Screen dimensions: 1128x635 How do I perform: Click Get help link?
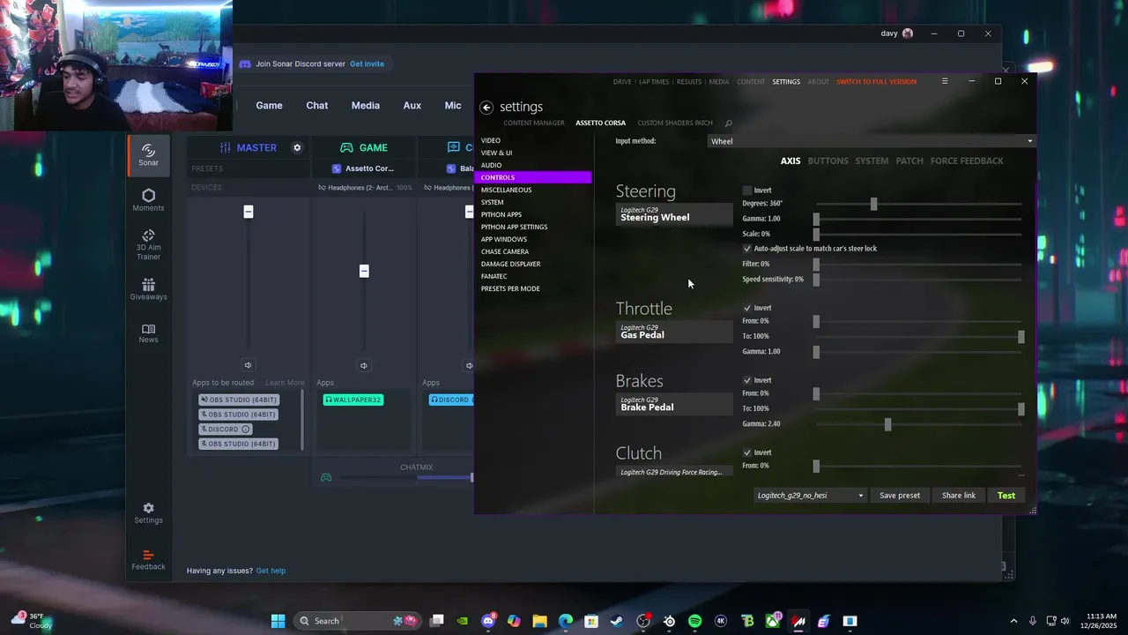[x=271, y=571]
